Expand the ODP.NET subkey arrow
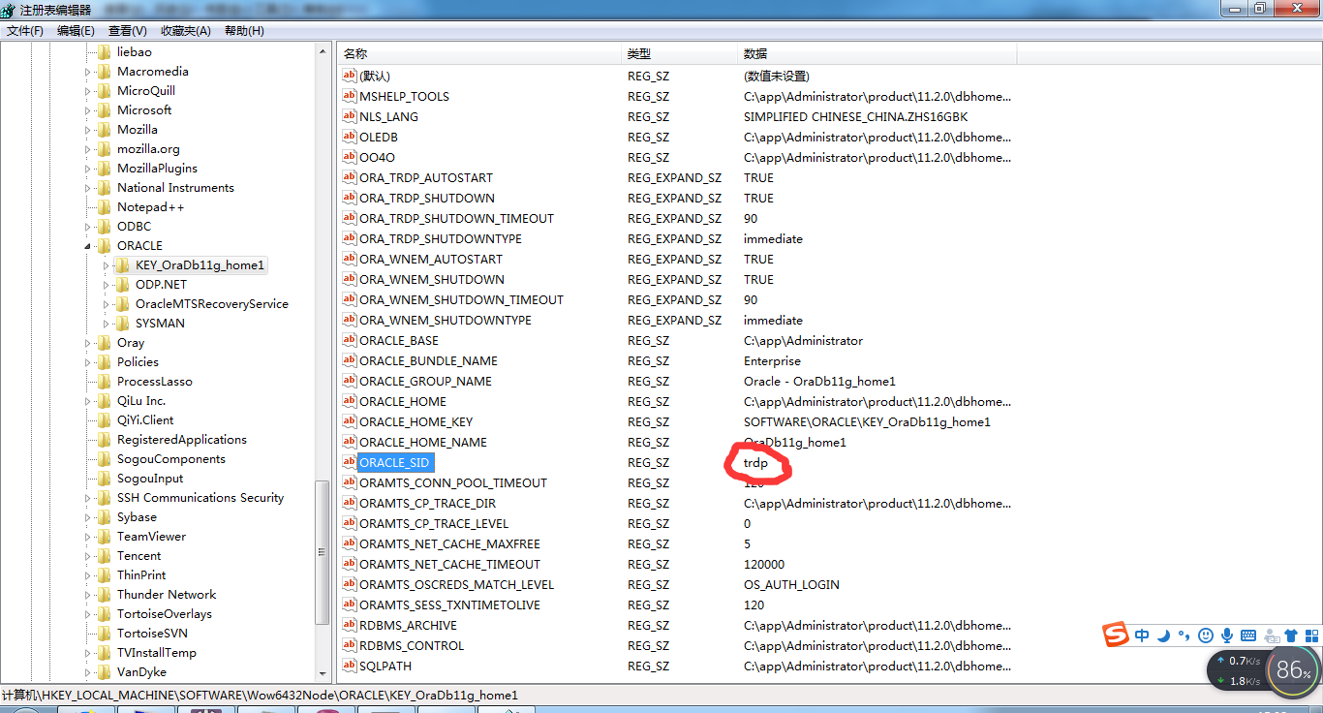Viewport: 1323px width, 713px height. (107, 284)
